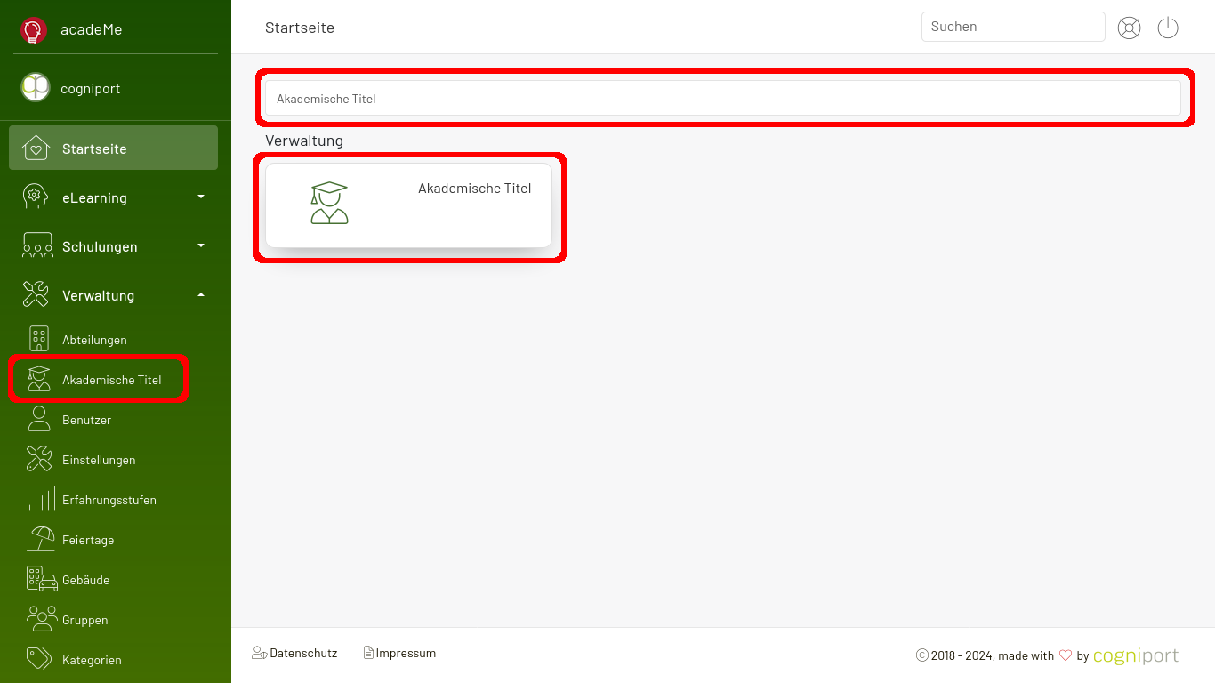This screenshot has height=683, width=1215.
Task: Click the Gebäude building-and-car icon
Action: [42, 579]
